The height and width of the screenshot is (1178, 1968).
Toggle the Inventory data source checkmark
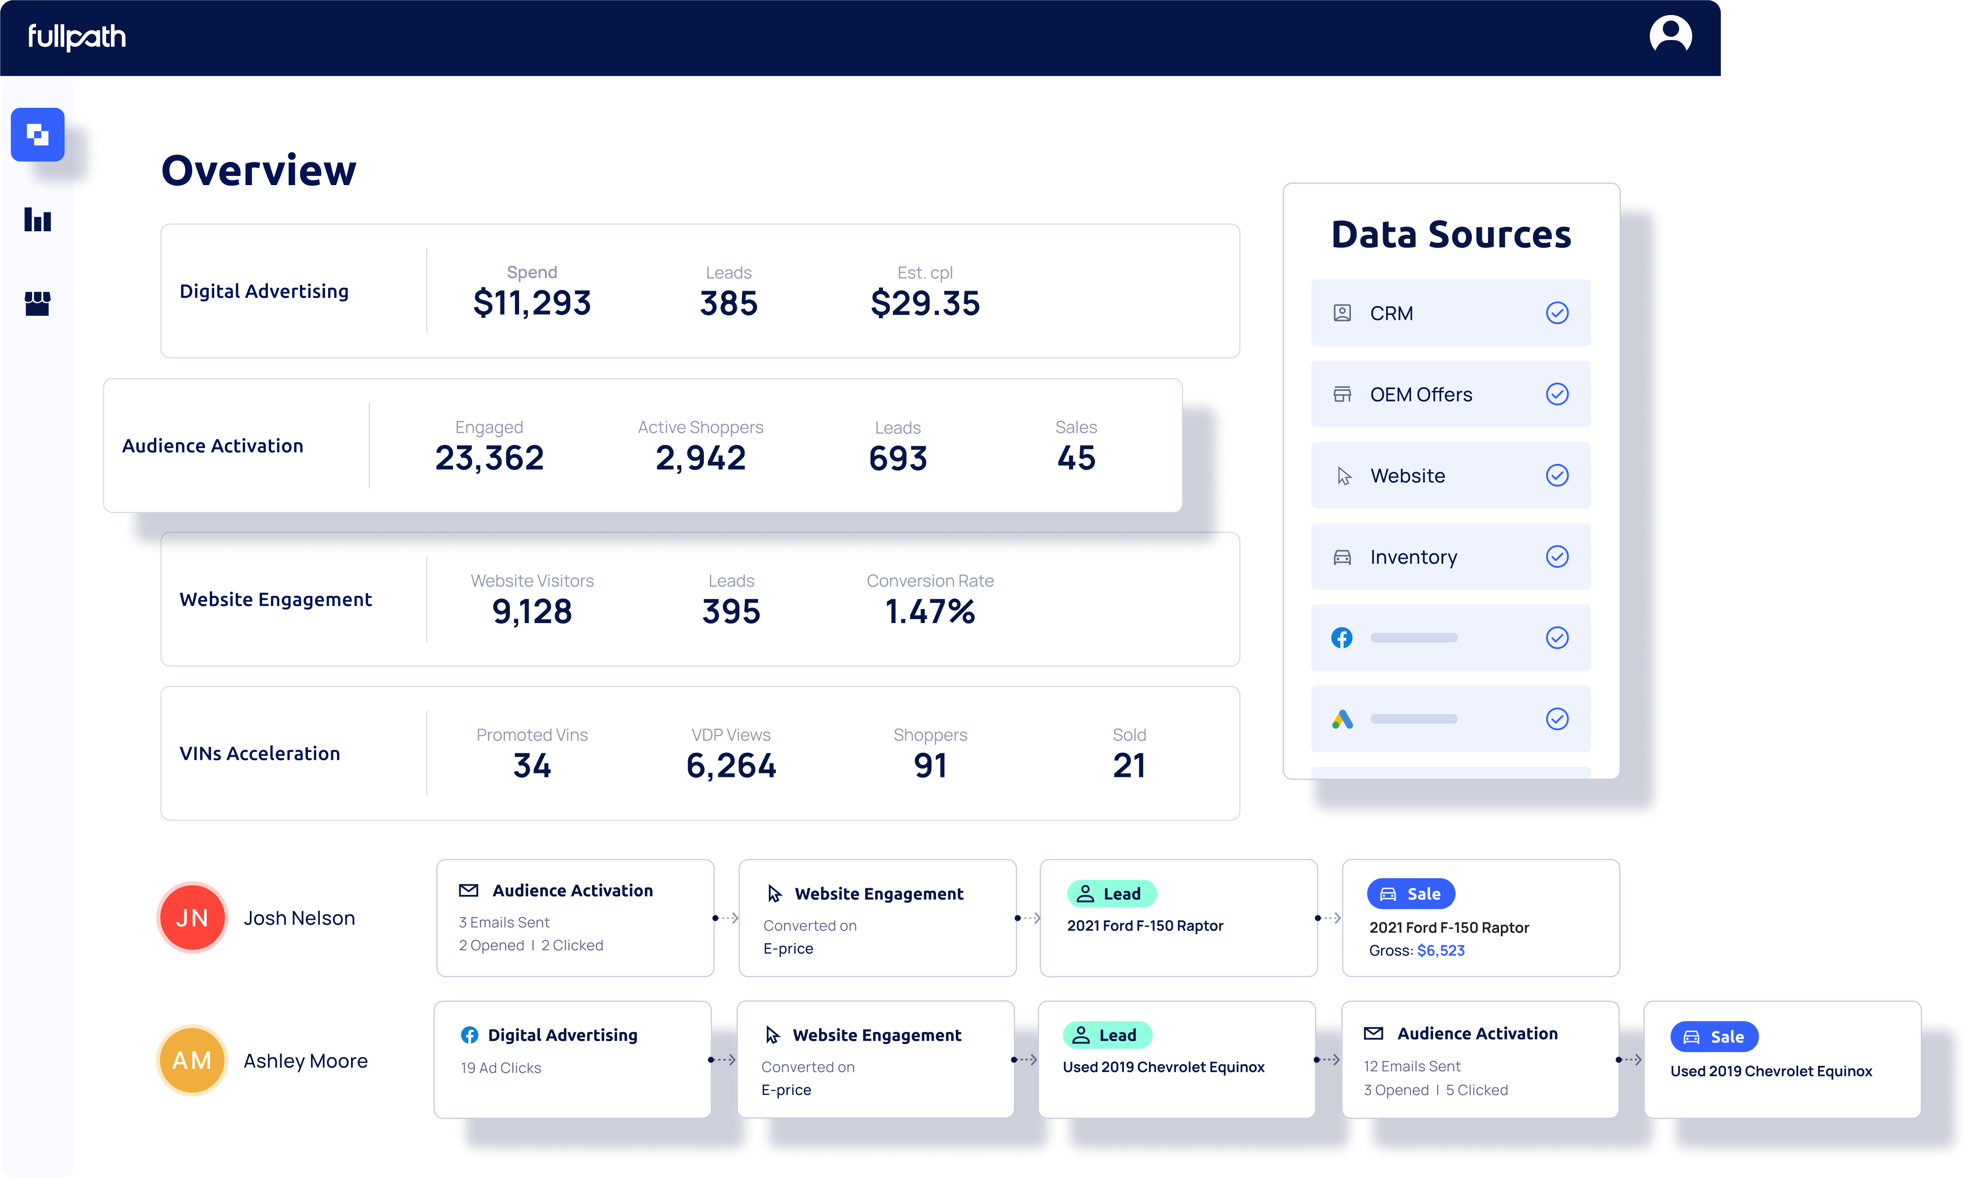click(x=1557, y=557)
